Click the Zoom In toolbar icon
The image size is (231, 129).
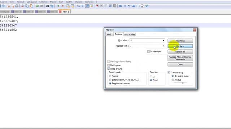[58, 6]
